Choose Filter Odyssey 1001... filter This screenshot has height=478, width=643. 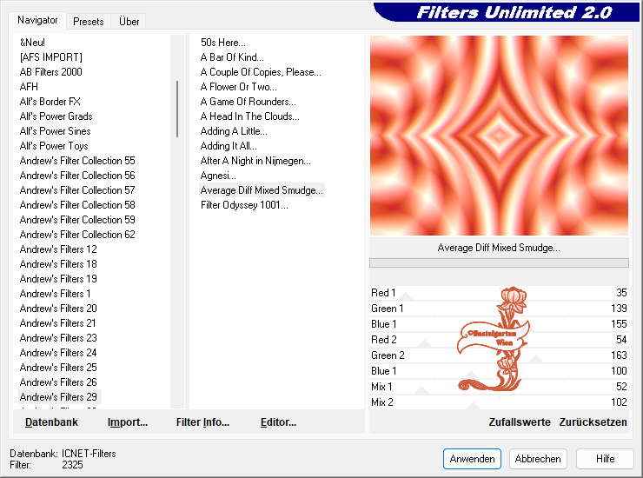[244, 205]
